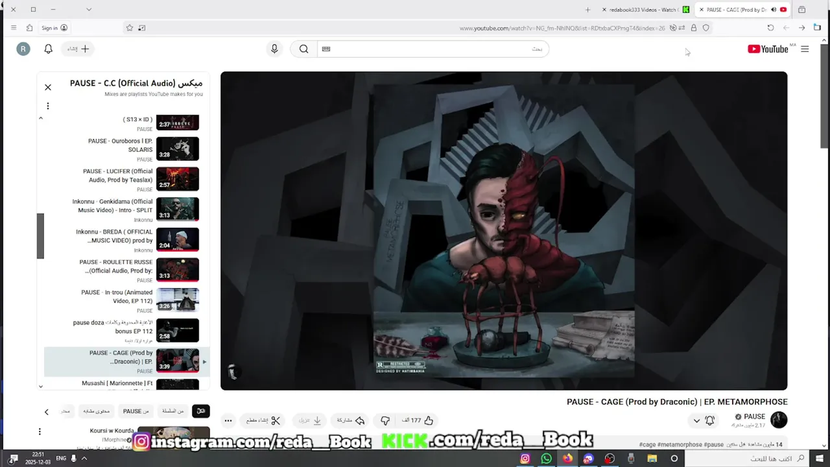This screenshot has width=830, height=467.
Task: Select the 'من السلسلة' filter chip
Action: click(172, 411)
